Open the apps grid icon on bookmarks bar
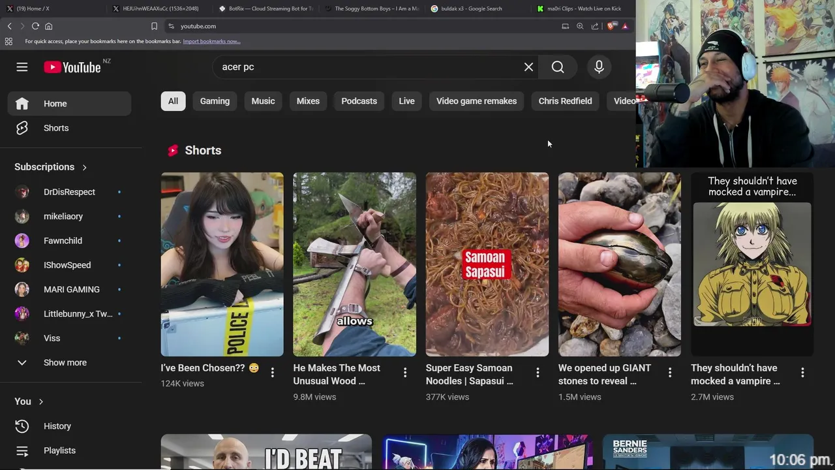The width and height of the screenshot is (835, 470). pyautogui.click(x=8, y=41)
